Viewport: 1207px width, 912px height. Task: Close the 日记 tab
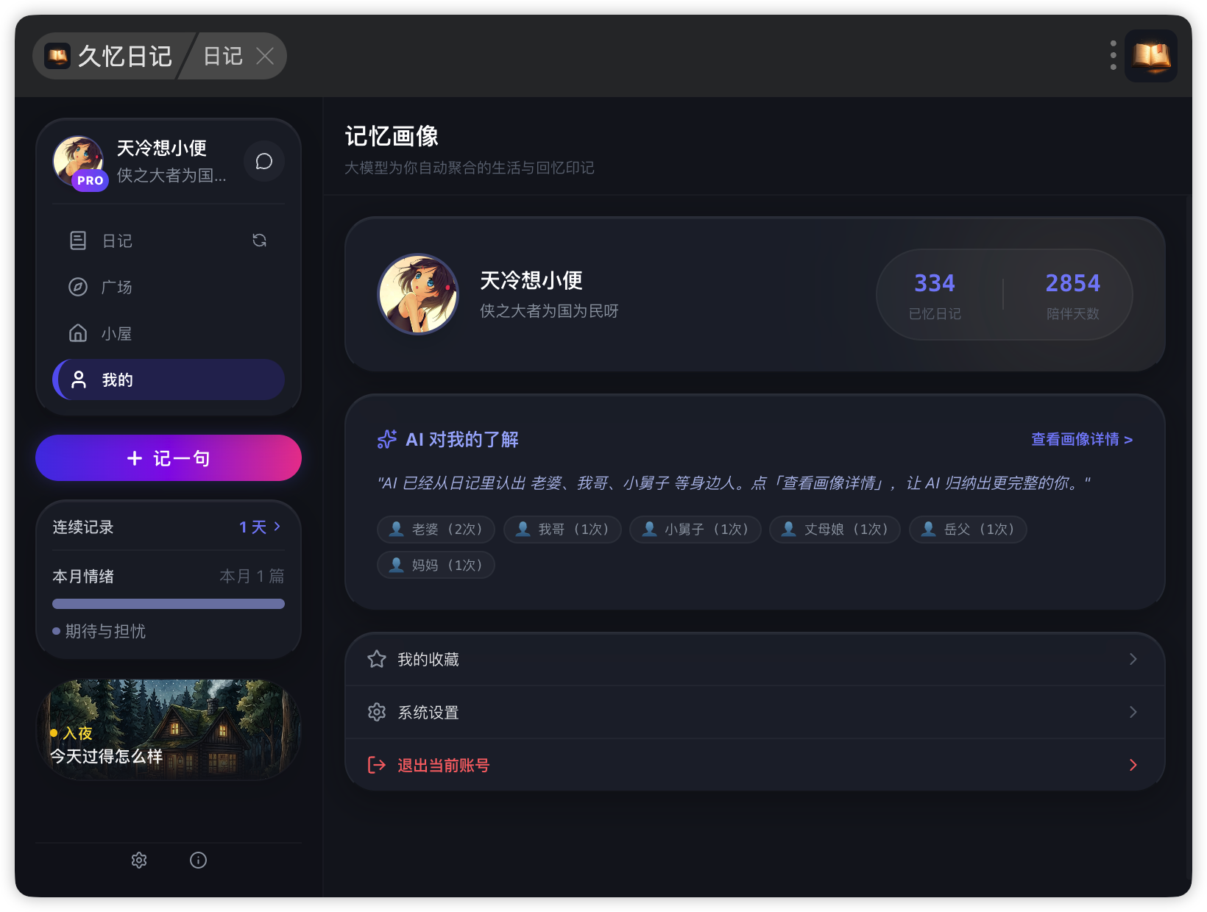pyautogui.click(x=265, y=56)
